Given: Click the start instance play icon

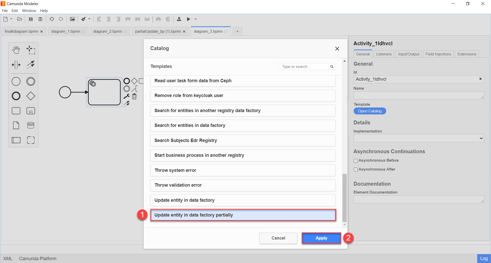Looking at the screenshot, I should pos(188,19).
